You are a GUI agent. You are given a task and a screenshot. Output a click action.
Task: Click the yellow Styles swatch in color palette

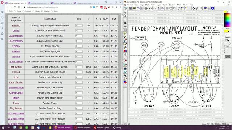[226, 31]
